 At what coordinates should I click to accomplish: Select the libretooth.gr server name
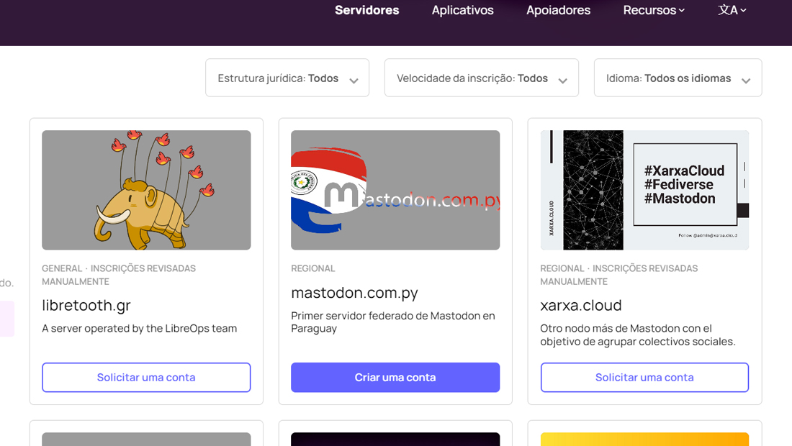(x=86, y=305)
